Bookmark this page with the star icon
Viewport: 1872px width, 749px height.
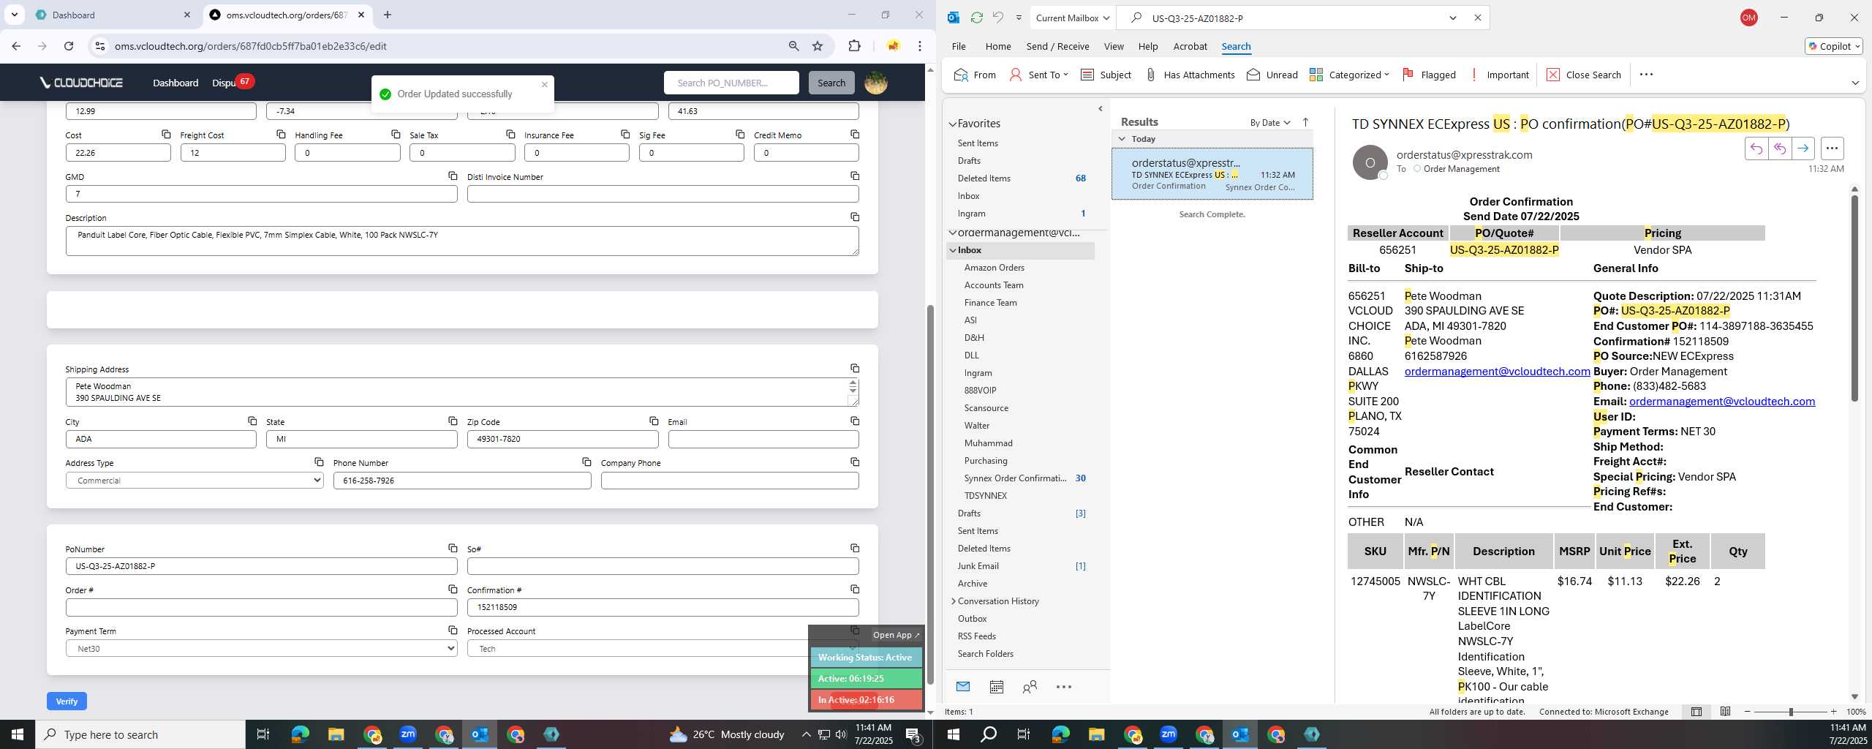click(x=818, y=46)
